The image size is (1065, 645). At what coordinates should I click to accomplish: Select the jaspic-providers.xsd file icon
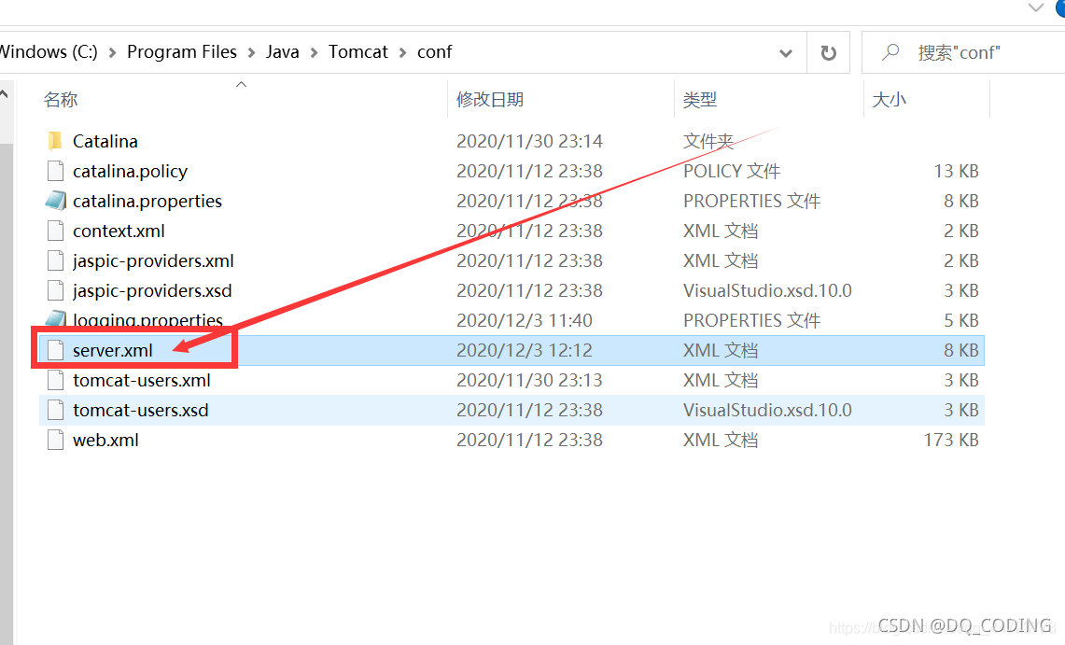coord(56,290)
